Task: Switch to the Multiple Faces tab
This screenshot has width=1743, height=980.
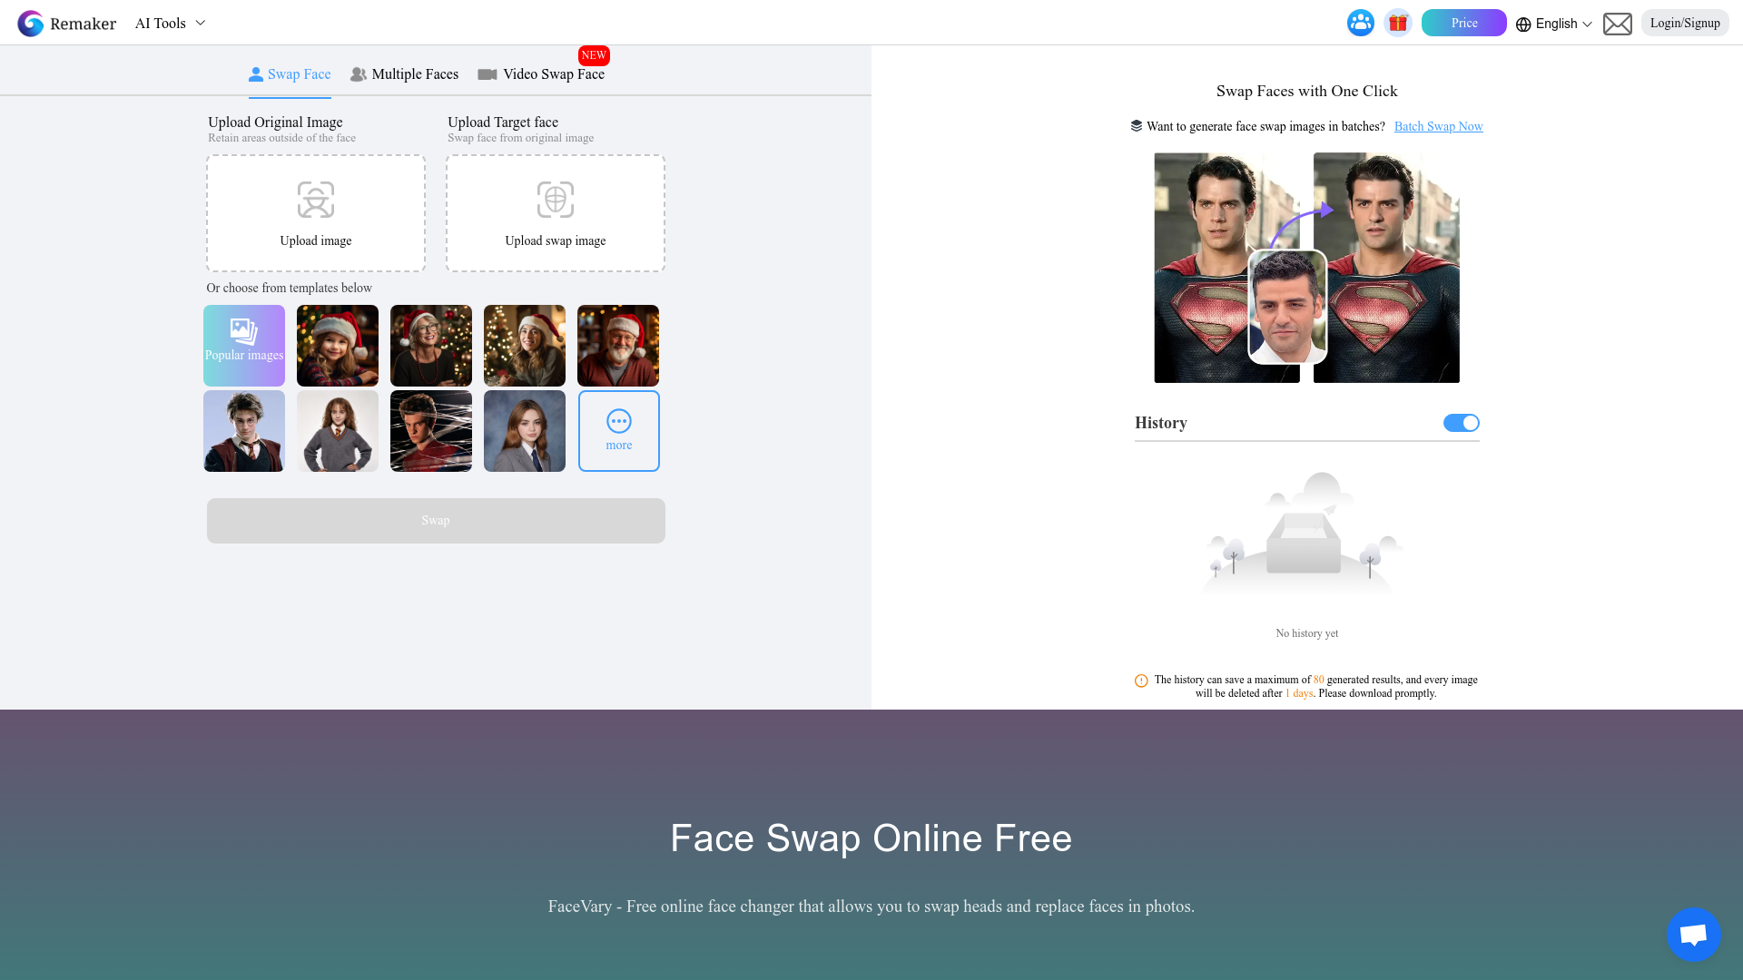Action: tap(404, 74)
